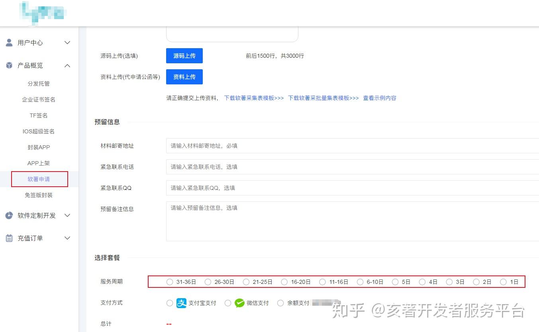The height and width of the screenshot is (332, 539).
Task: Click the 充值订单 clipboard icon
Action: click(x=9, y=238)
